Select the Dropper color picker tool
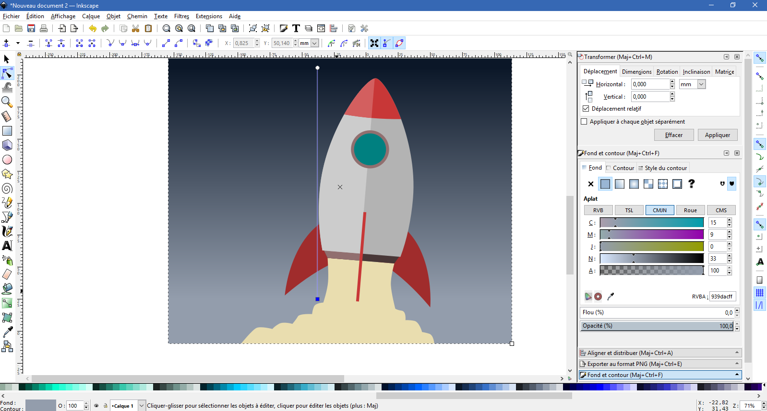767x411 pixels. point(7,332)
